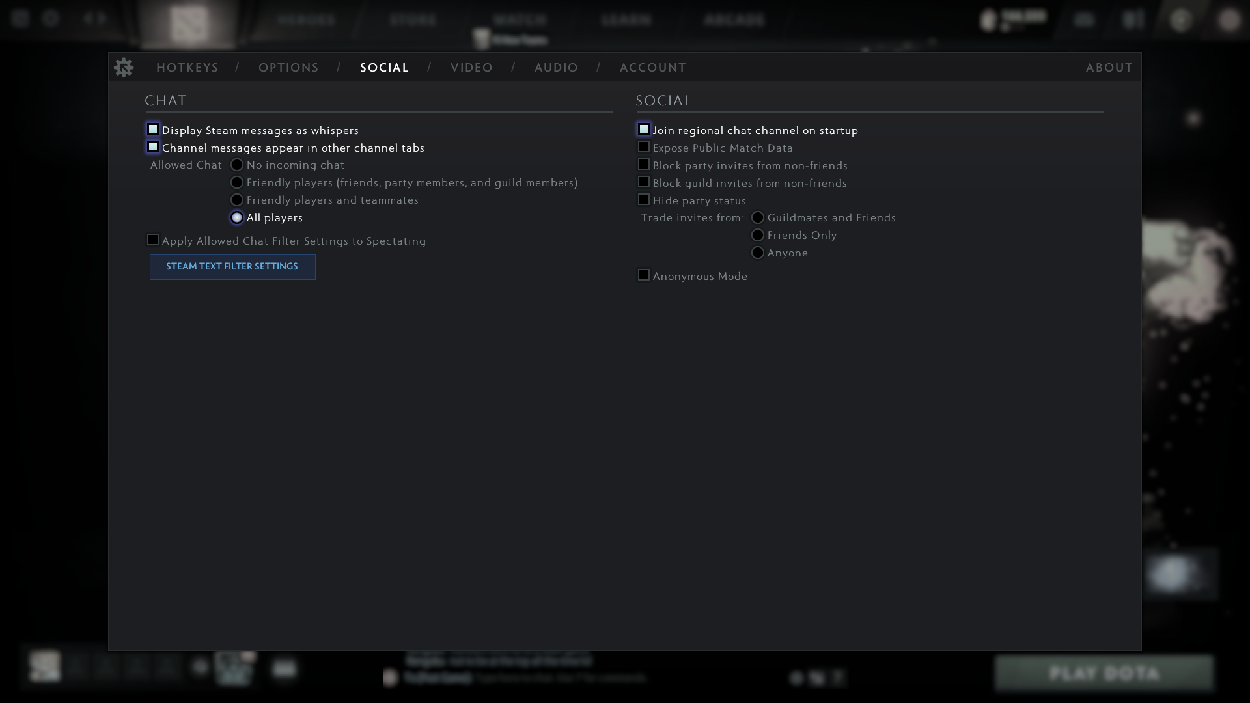
Task: Enable Anonymous Mode
Action: tap(644, 275)
